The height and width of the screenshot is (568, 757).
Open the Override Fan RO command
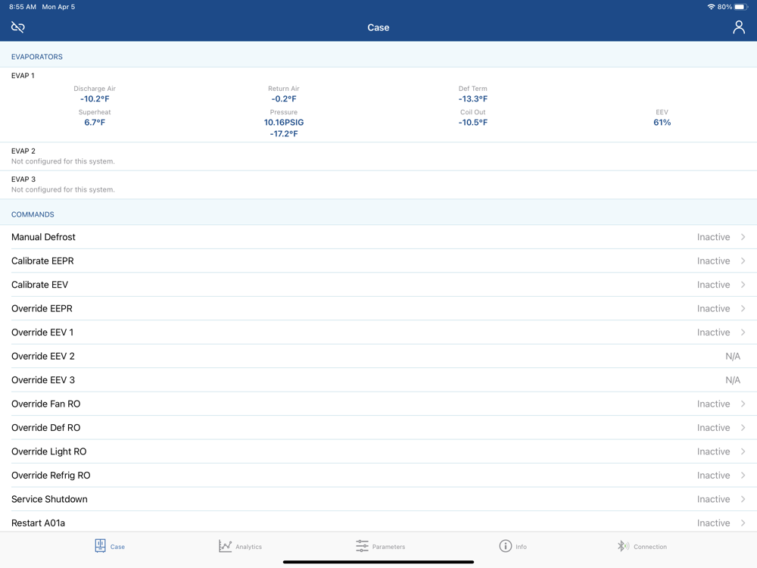(x=378, y=404)
